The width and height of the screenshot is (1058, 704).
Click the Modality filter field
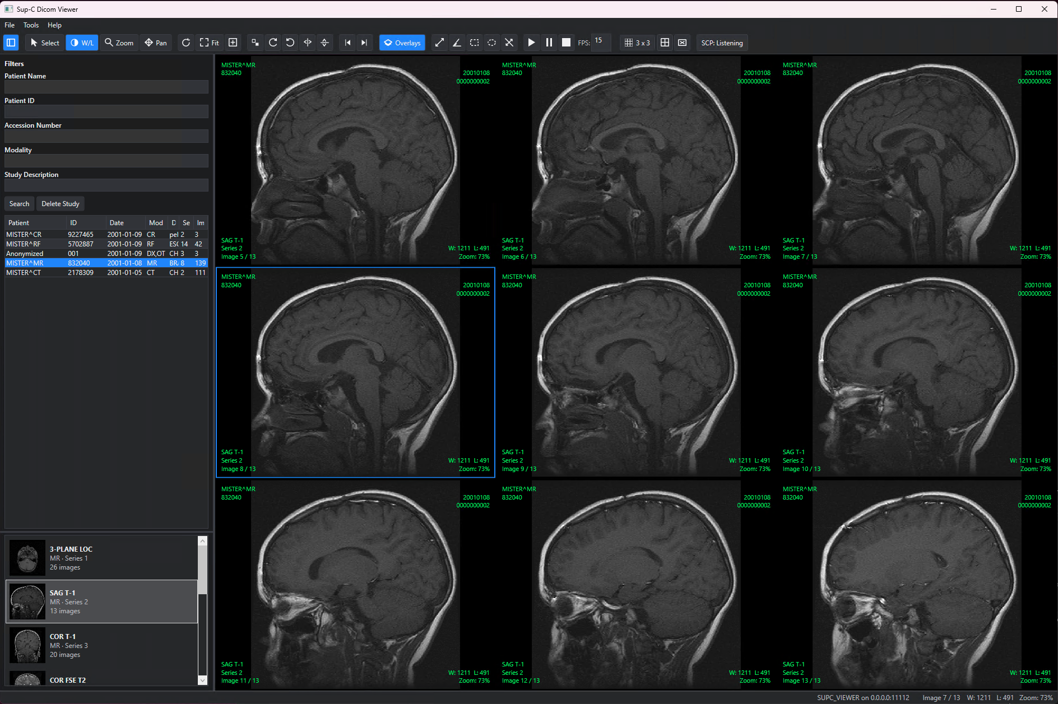(106, 161)
